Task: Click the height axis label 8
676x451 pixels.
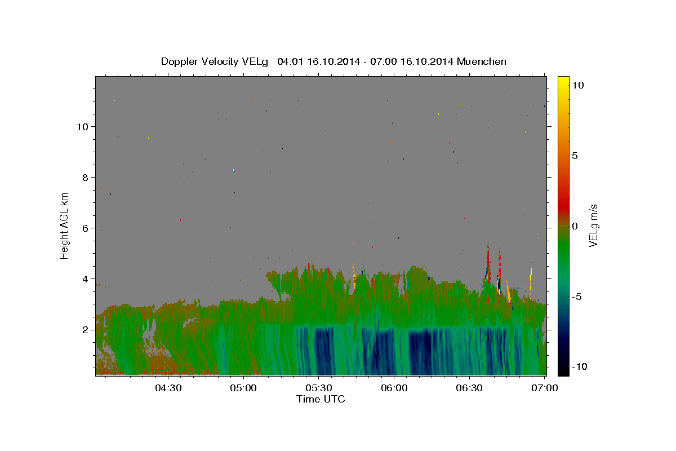Action: [86, 177]
